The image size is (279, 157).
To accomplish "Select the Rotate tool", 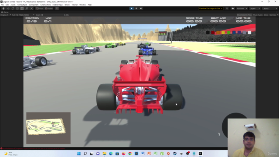I will 13,8.
